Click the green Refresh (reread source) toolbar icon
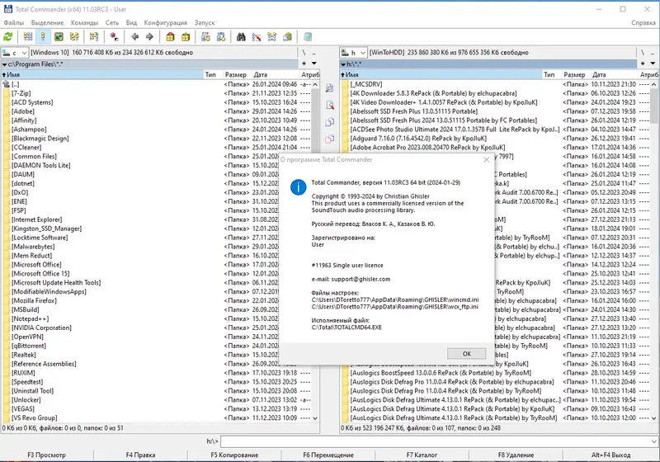This screenshot has height=462, width=660. pos(8,37)
